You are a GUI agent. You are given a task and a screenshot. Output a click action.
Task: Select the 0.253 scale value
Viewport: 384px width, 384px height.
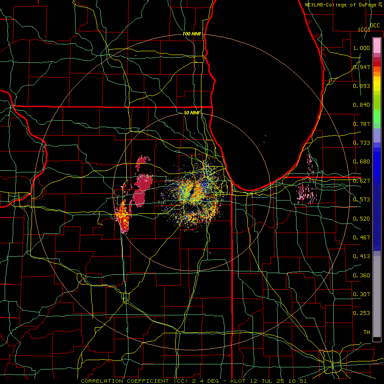(361, 313)
